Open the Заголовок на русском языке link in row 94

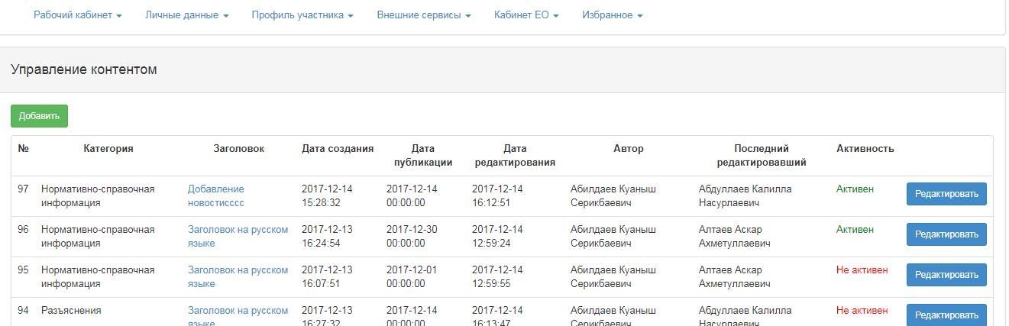238,311
